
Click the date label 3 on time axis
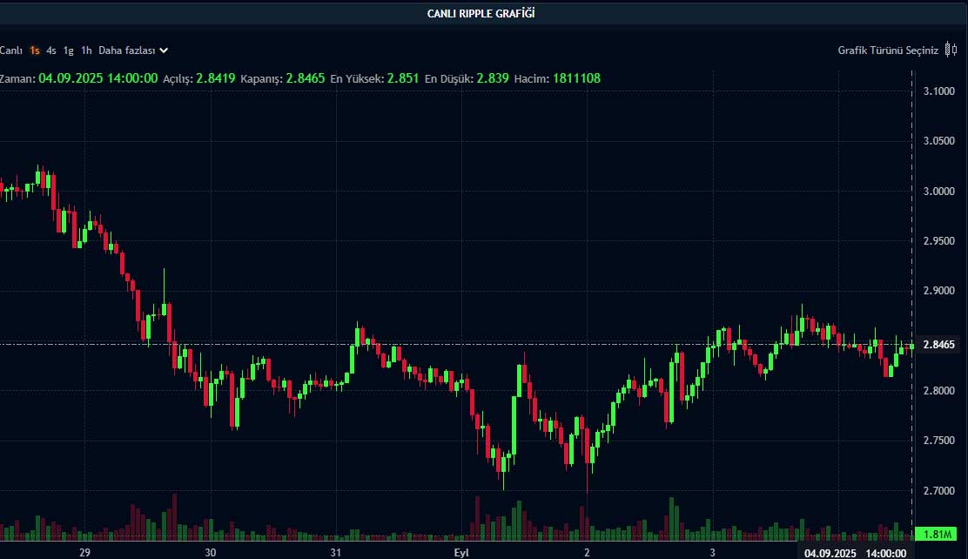click(712, 553)
